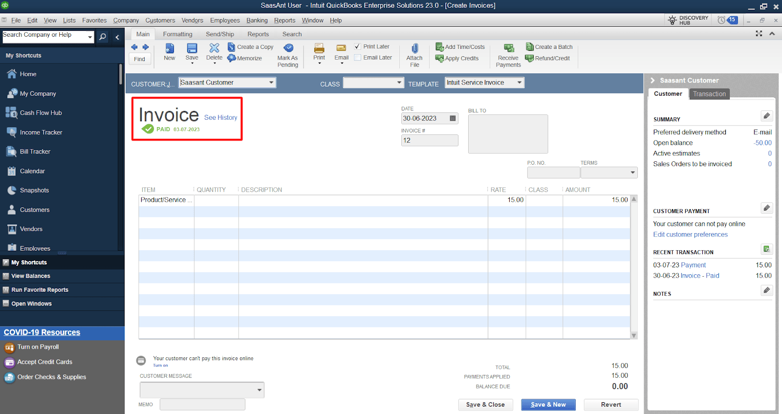Click Mark As Pending icon
Viewport: 782px width, 414px height.
click(288, 48)
